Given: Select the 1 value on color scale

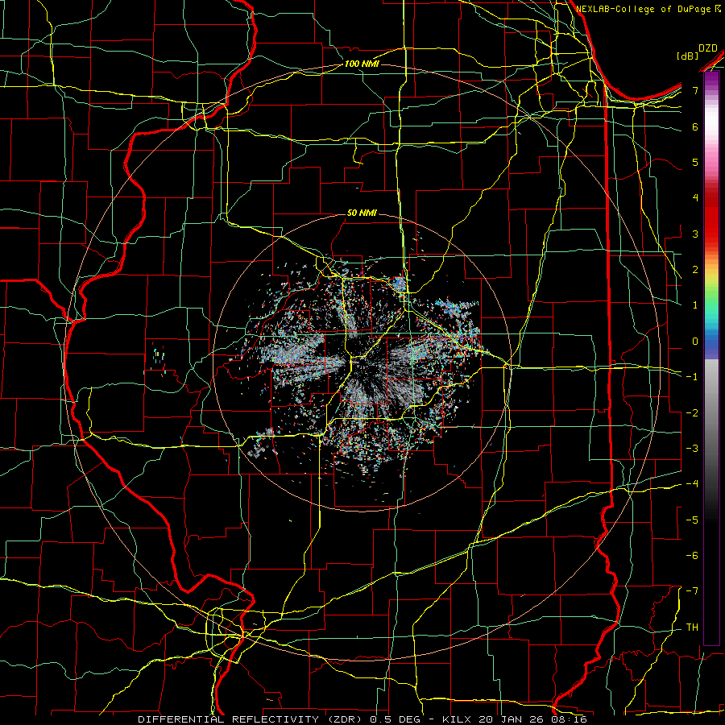Looking at the screenshot, I should (695, 305).
